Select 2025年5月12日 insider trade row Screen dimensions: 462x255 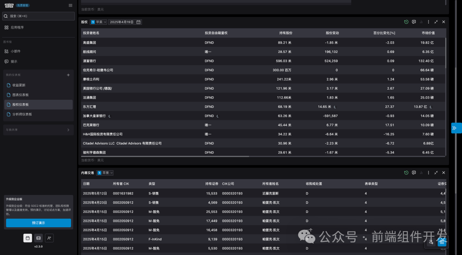(264, 194)
